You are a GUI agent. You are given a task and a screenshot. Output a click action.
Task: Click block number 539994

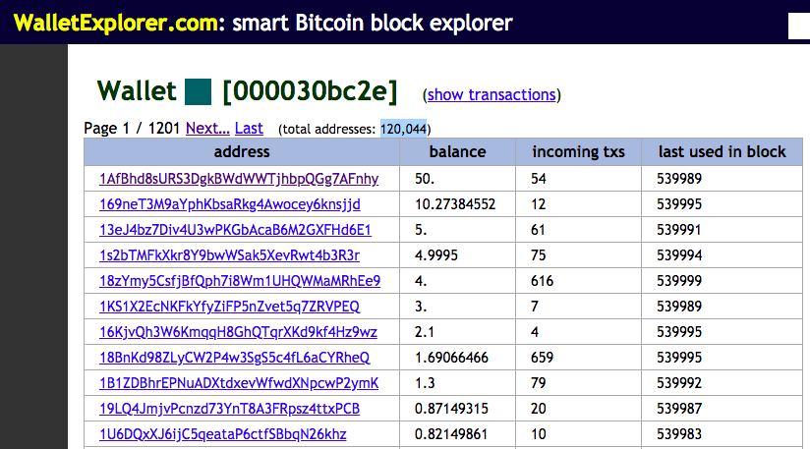(679, 255)
